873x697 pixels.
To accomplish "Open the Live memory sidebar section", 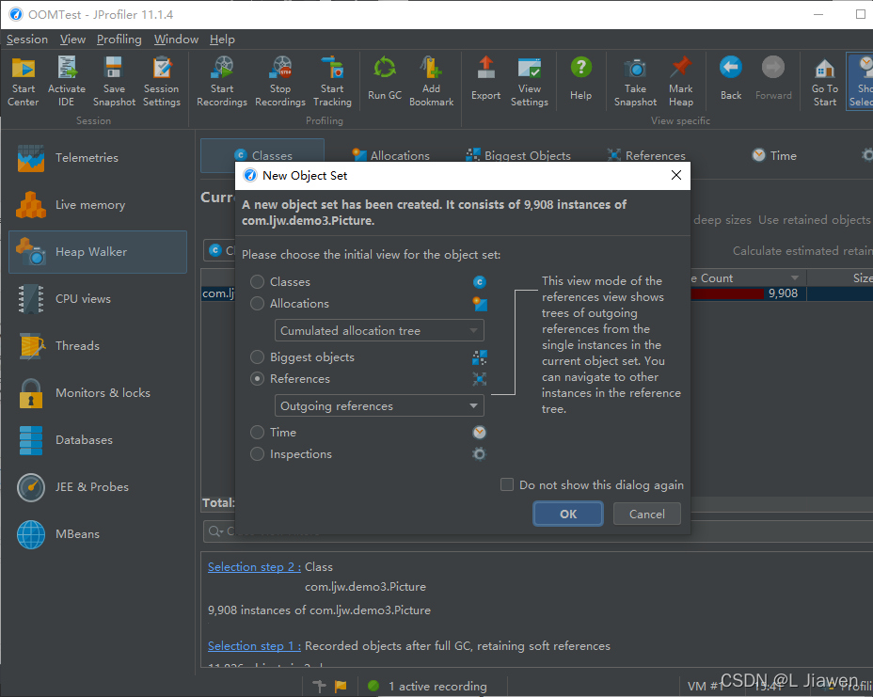I will click(98, 205).
